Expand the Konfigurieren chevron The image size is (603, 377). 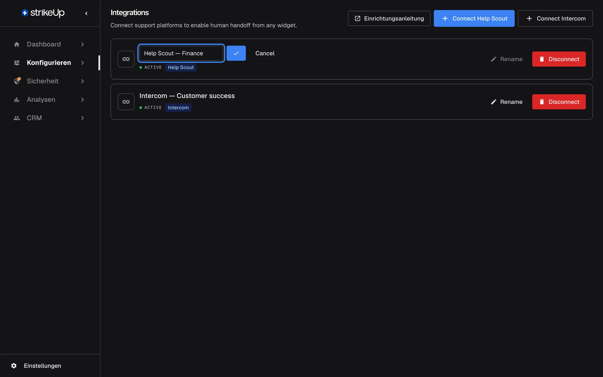coord(82,63)
